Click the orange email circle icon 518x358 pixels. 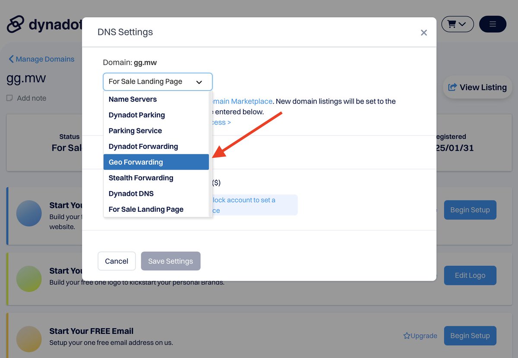pyautogui.click(x=29, y=339)
